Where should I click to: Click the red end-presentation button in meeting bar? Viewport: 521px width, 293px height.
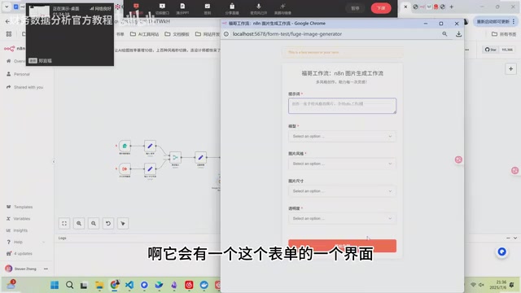(x=381, y=8)
